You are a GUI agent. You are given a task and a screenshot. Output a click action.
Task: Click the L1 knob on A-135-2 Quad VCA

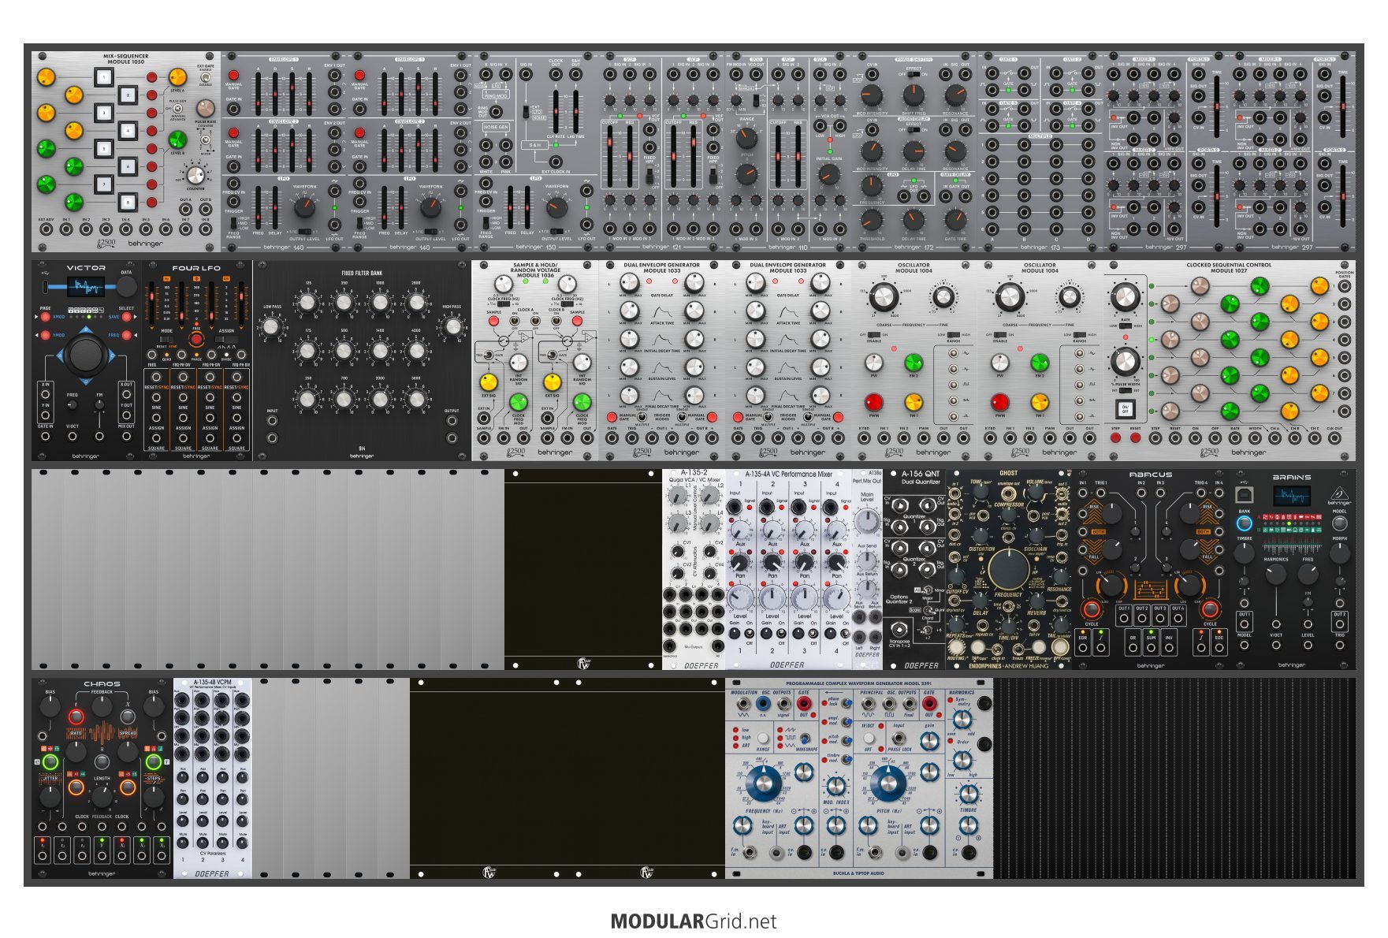tap(676, 497)
